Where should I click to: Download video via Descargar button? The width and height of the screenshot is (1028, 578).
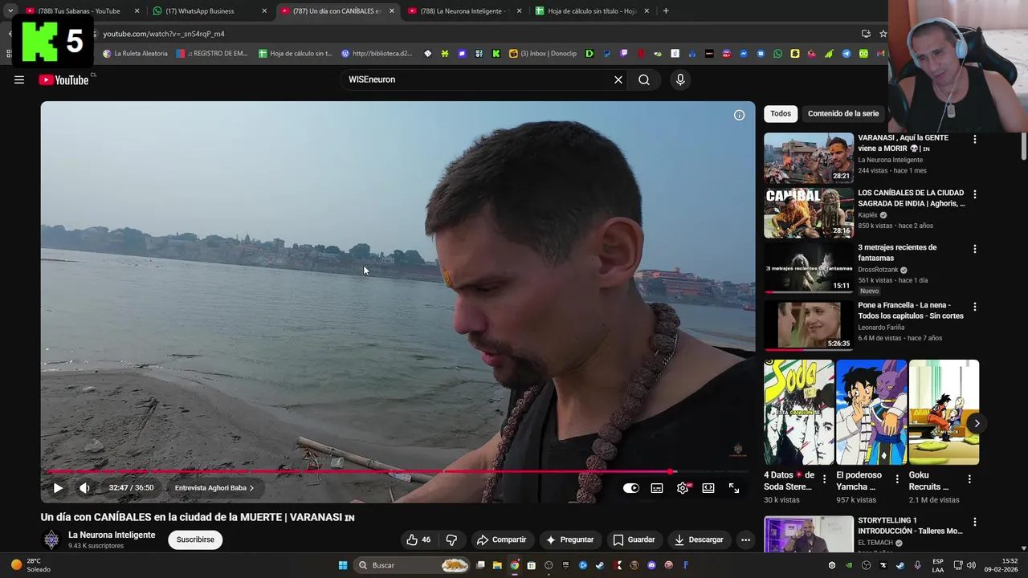(699, 539)
